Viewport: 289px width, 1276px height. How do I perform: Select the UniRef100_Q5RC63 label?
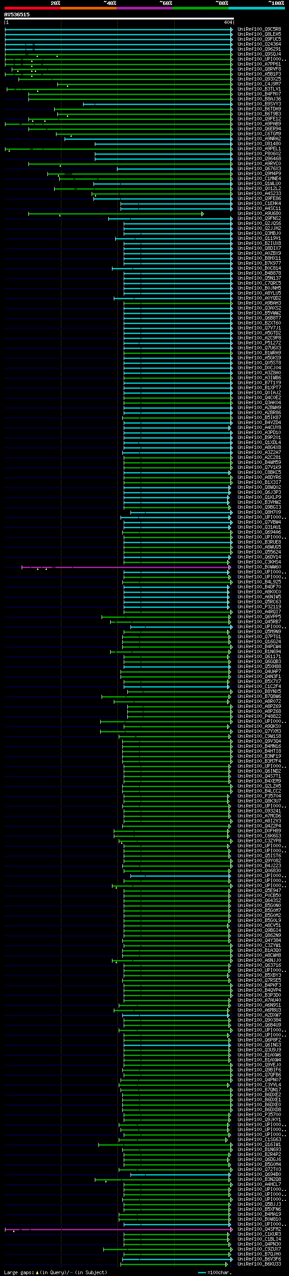259,602
